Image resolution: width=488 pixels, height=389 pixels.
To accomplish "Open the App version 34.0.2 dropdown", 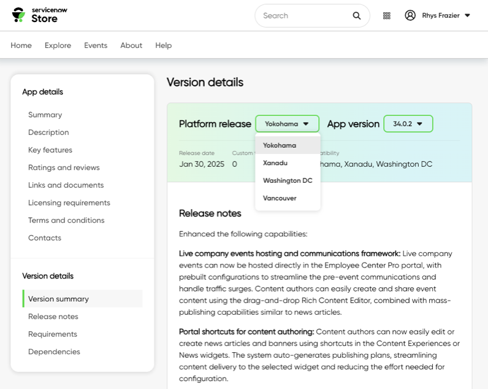I will pos(408,124).
